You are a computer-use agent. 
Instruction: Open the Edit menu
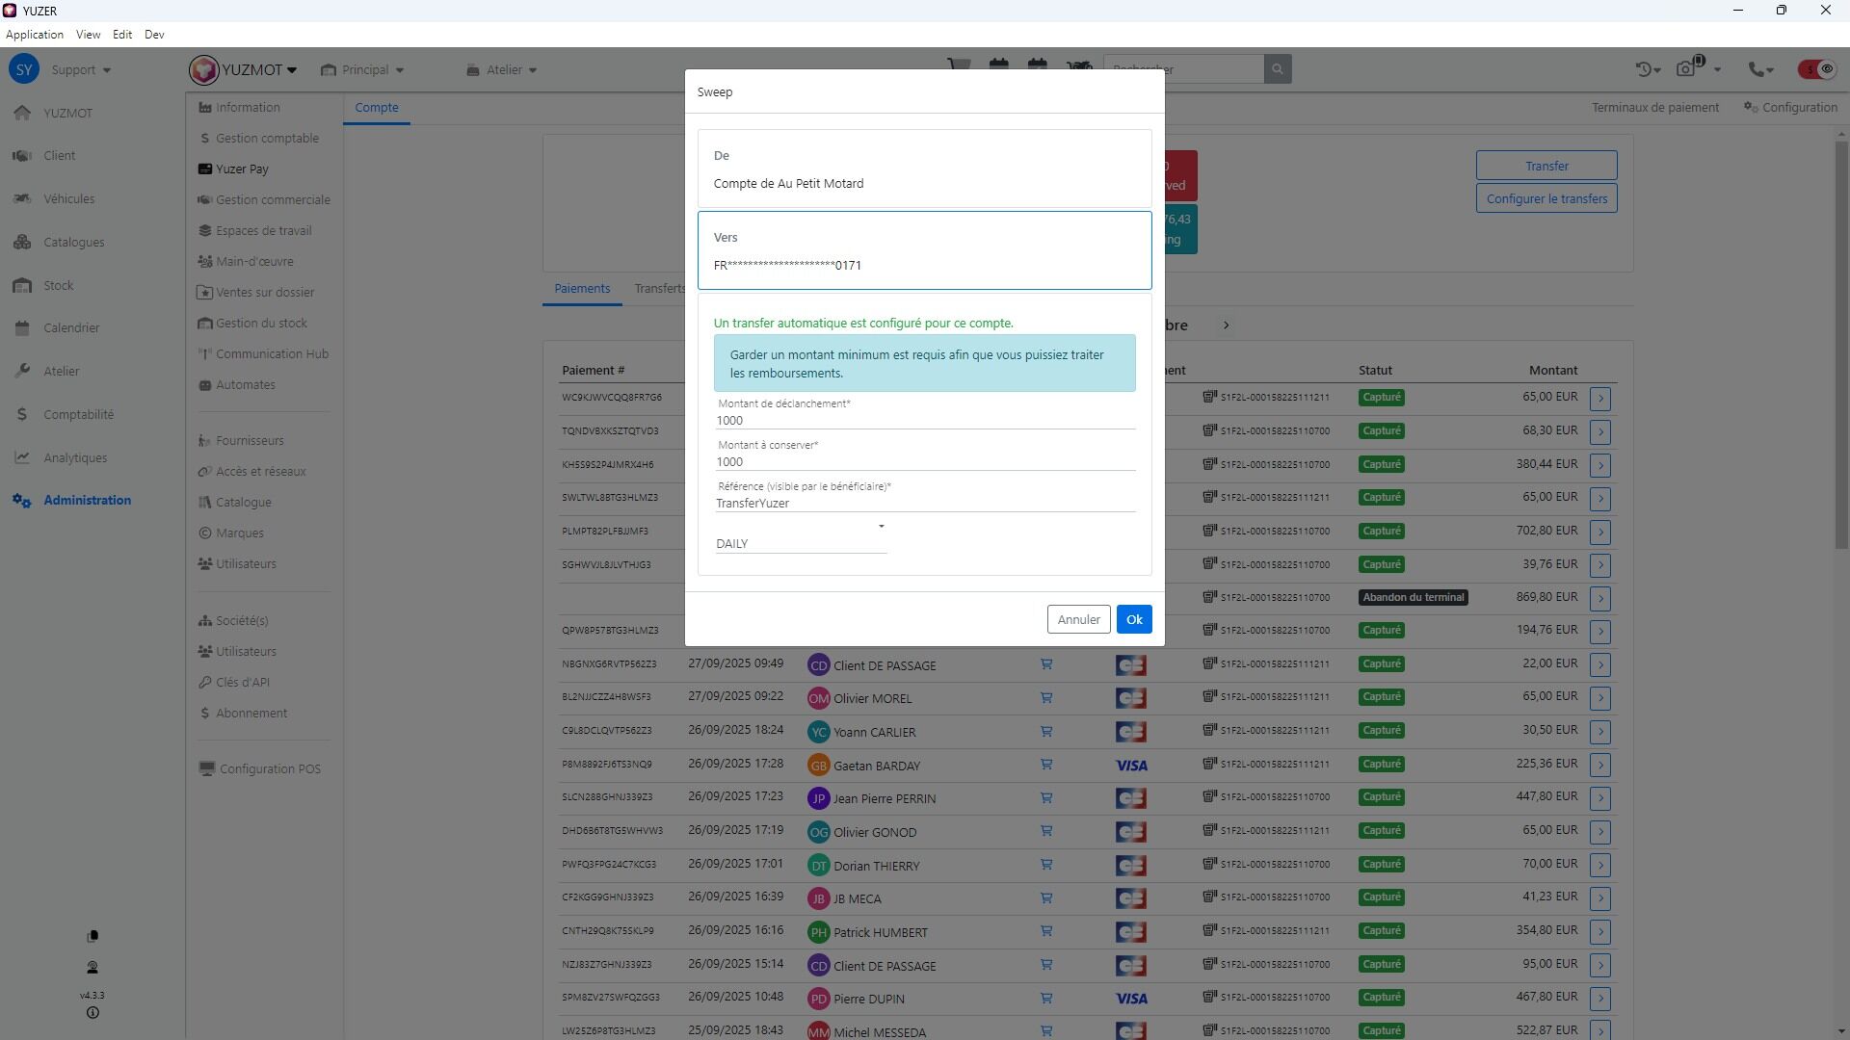122,35
